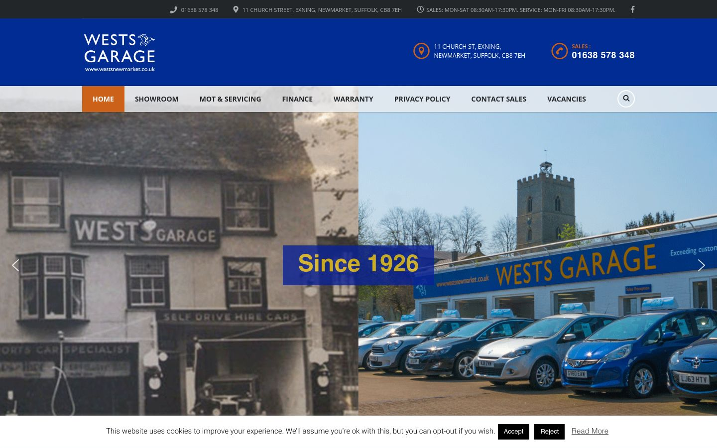Open the search icon in navigation bar

point(626,99)
